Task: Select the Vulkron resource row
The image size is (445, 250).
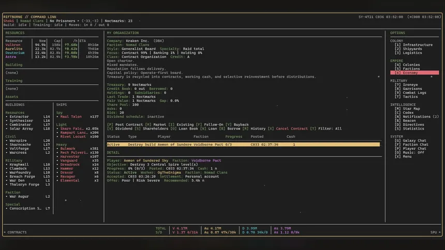Action: pos(52,45)
